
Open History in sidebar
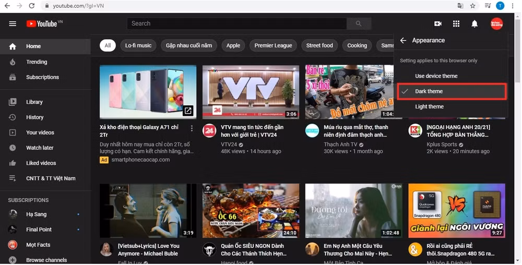click(x=45, y=117)
